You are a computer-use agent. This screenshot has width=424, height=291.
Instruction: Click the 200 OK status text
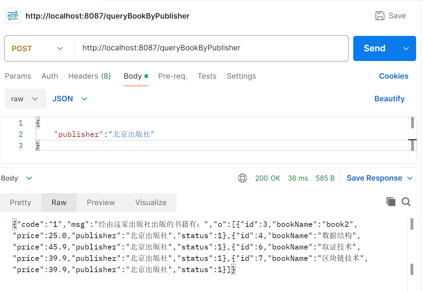click(x=268, y=178)
